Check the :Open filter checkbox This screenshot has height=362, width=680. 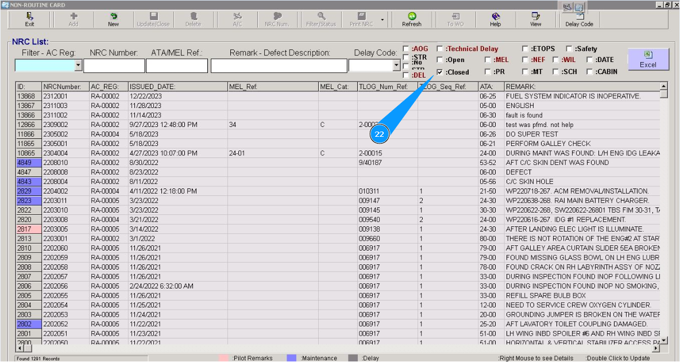pyautogui.click(x=440, y=59)
